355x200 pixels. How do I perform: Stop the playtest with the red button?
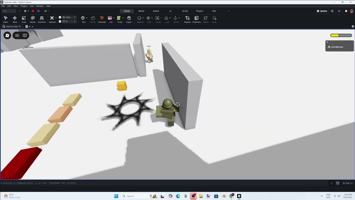click(33, 11)
